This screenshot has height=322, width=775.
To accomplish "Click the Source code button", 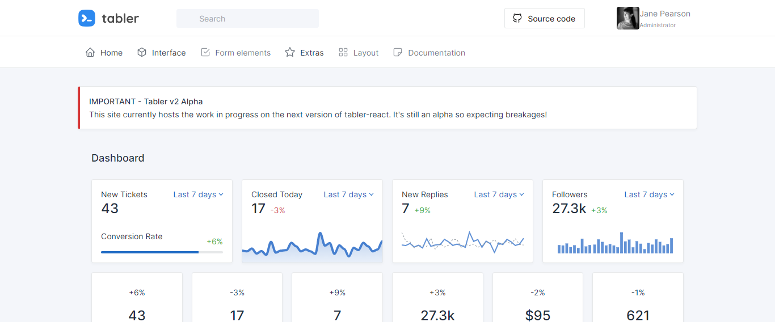I will (544, 18).
